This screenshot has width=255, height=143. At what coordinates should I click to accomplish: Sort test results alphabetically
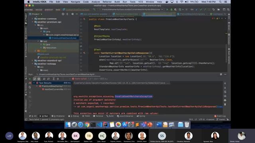(44, 79)
